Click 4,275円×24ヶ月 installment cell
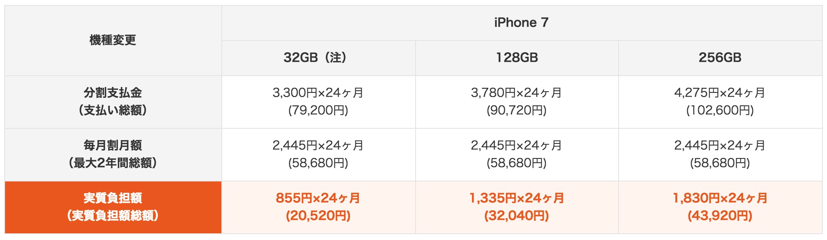Screen dimensions: 827x240 [x=720, y=93]
